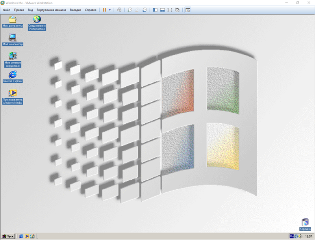Toggle the console view button
The width and height of the screenshot is (315, 240).
[x=188, y=10]
